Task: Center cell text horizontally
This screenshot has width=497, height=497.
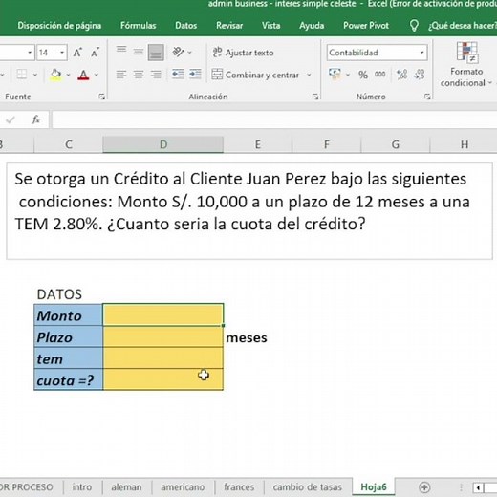Action: [139, 75]
